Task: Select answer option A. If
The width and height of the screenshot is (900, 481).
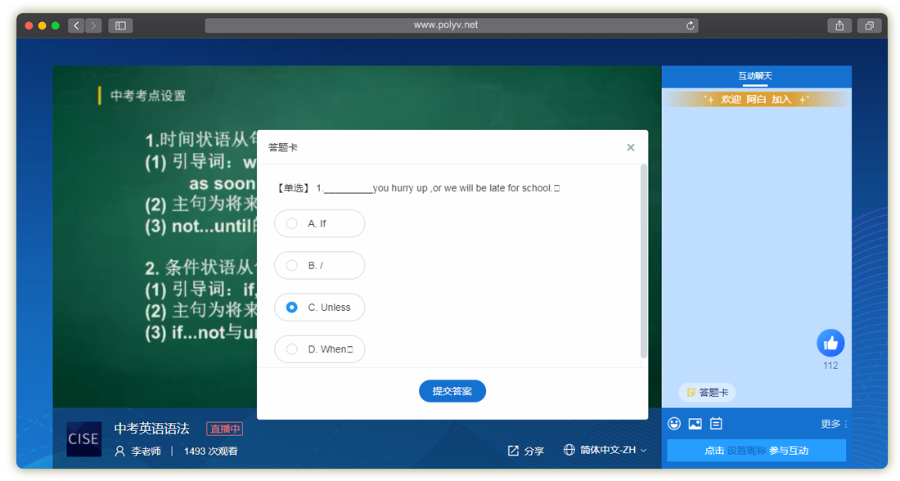Action: click(x=320, y=223)
